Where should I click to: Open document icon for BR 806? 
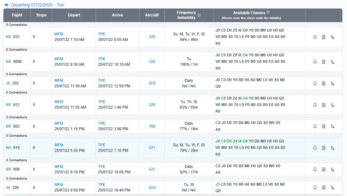click(x=323, y=170)
